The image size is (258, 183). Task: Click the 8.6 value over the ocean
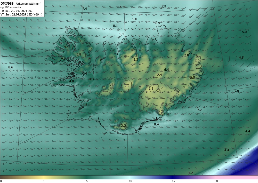[11, 67]
